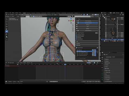This screenshot has height=96, width=129.
Task: Toggle eye icon in highlighted outliner row
Action: (120, 39)
